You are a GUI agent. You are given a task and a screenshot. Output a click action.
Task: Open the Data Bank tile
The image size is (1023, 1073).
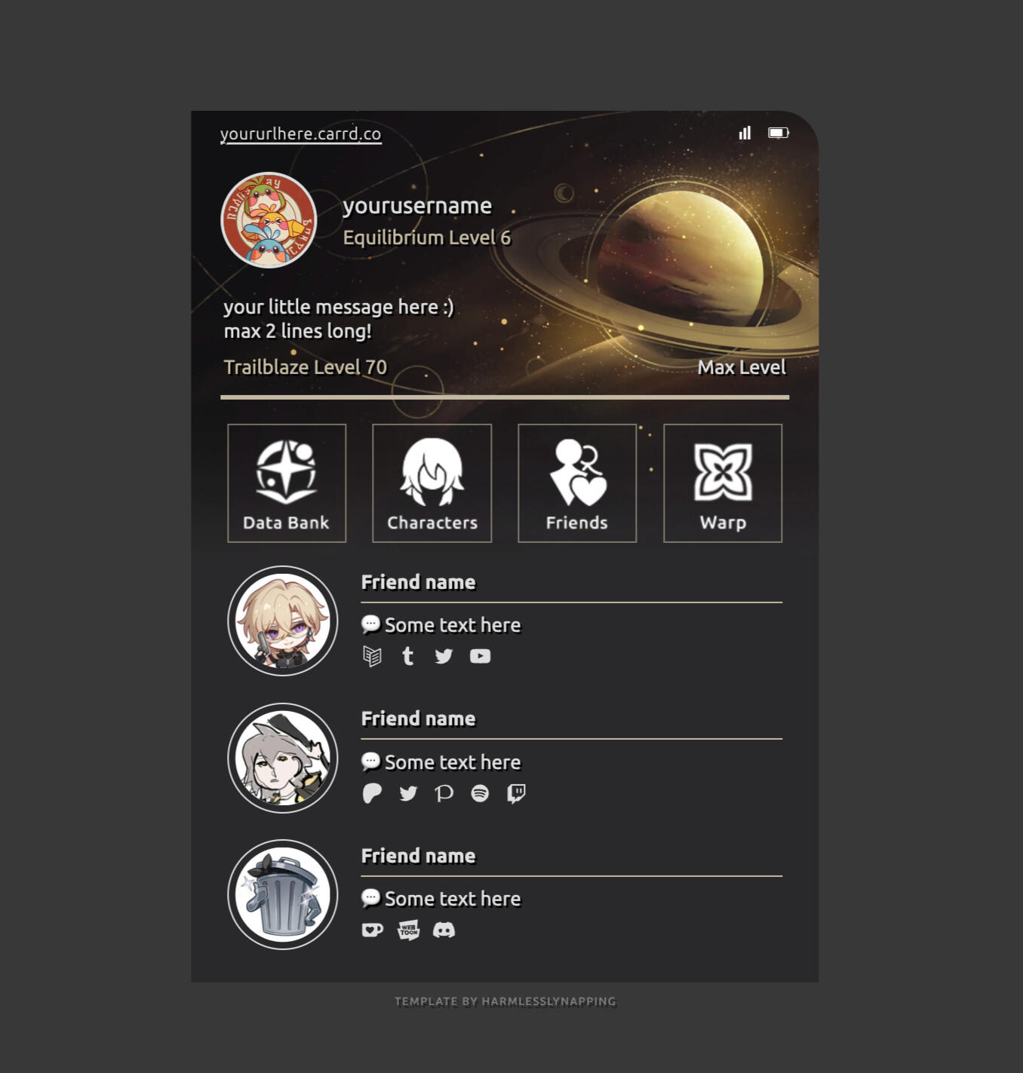287,483
